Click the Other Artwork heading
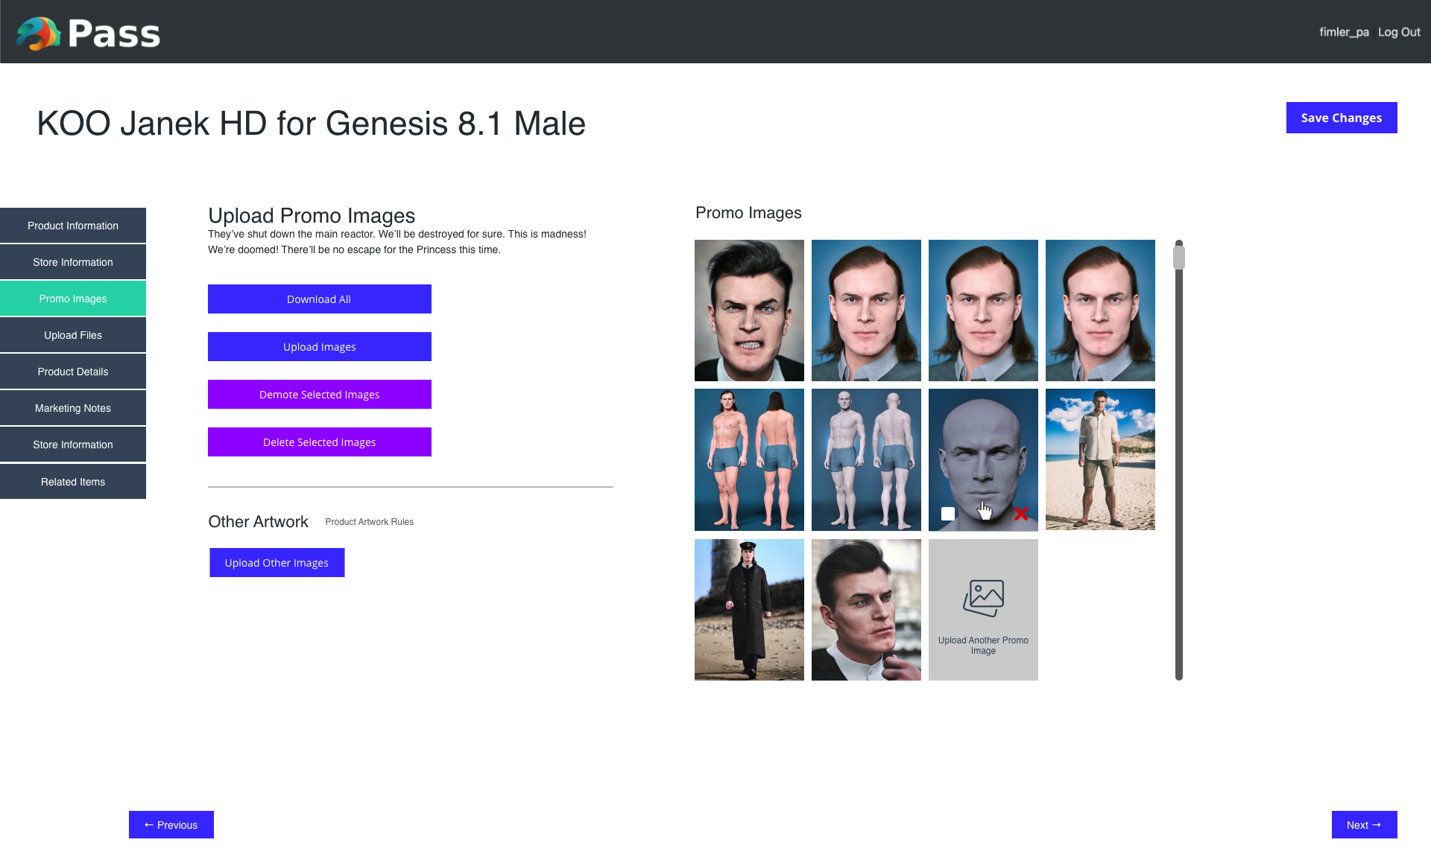 tap(258, 521)
